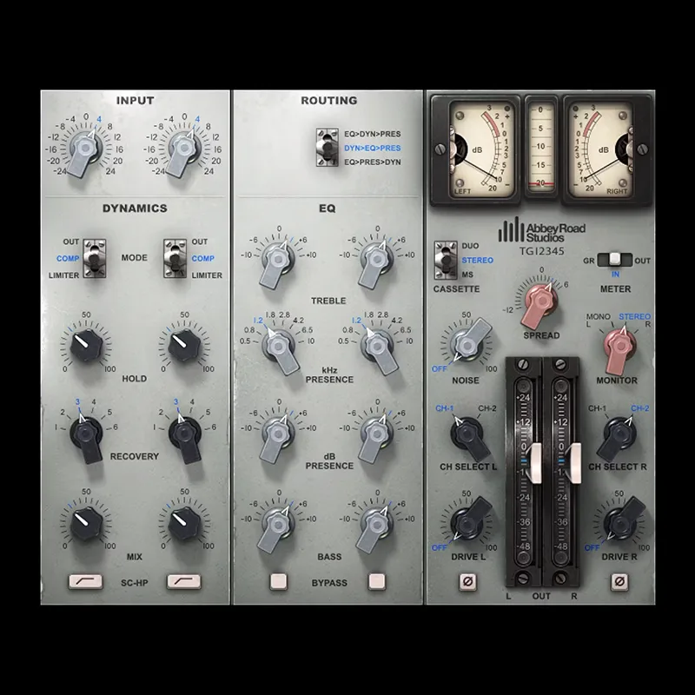Image resolution: width=695 pixels, height=695 pixels.
Task: Click the DUO label by the cassette switch
Action: pos(470,246)
